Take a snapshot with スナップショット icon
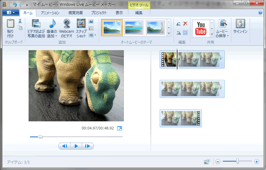The height and width of the screenshot is (170, 266). pyautogui.click(x=81, y=24)
